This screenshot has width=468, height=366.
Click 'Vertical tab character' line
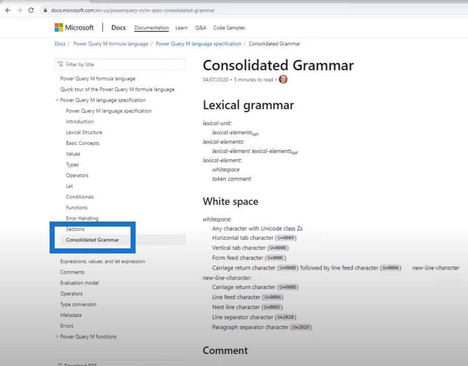click(250, 248)
